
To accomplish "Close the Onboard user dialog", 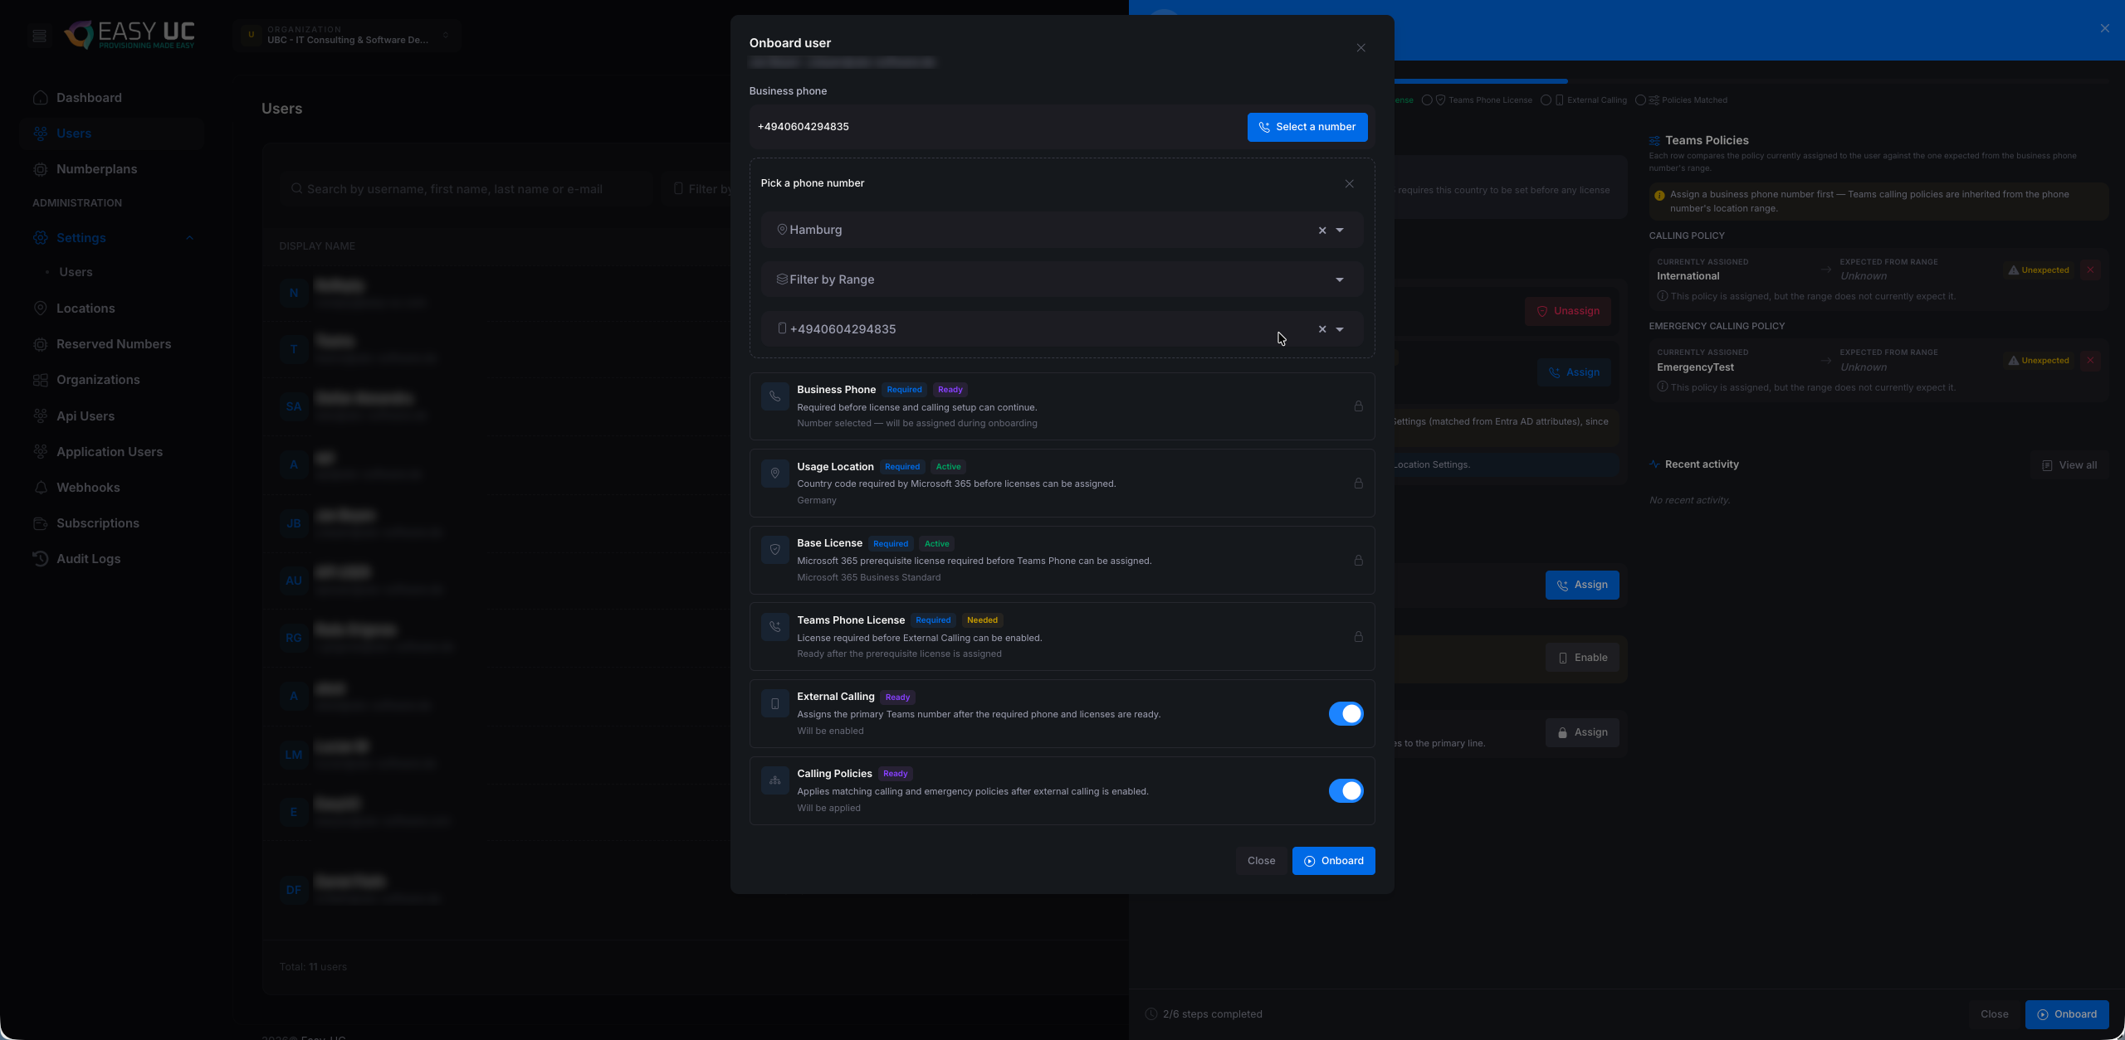I will click(1360, 48).
